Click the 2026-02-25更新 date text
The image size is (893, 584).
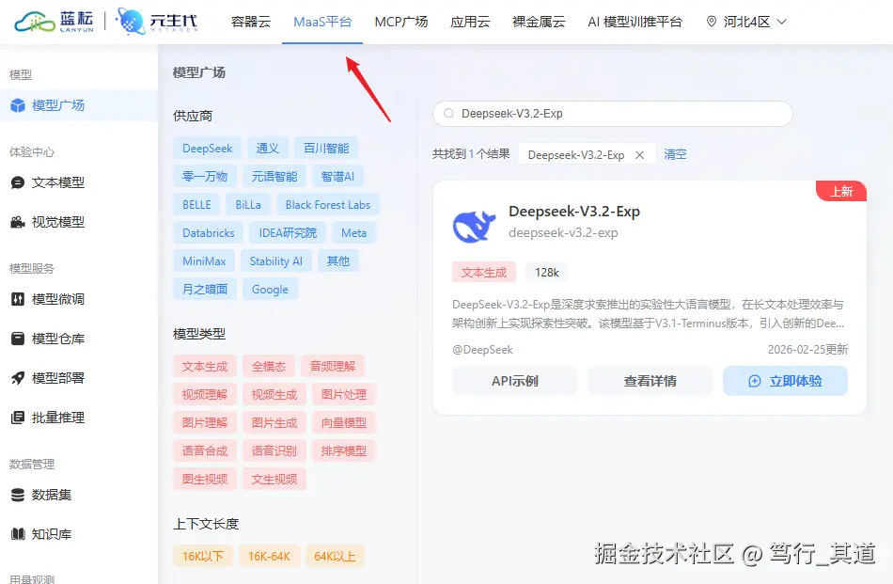[807, 349]
